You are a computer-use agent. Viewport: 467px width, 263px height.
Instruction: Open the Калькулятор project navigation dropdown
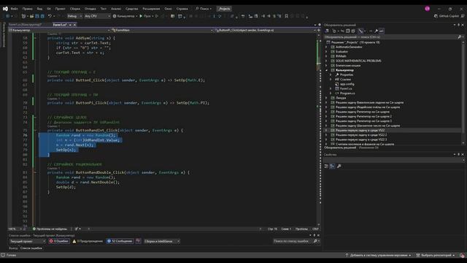pyautogui.click(x=59, y=30)
